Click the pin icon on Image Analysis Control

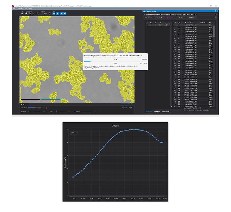click(x=215, y=11)
